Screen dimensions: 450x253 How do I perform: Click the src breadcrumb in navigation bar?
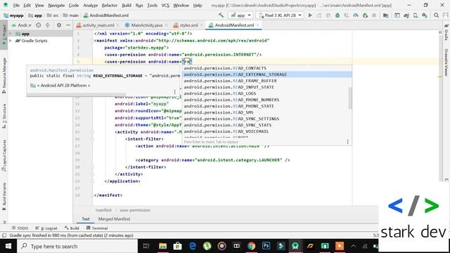[x=53, y=15]
